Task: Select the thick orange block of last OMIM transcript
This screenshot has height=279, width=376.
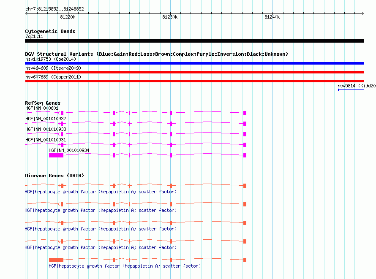Action: pyautogui.click(x=56, y=260)
